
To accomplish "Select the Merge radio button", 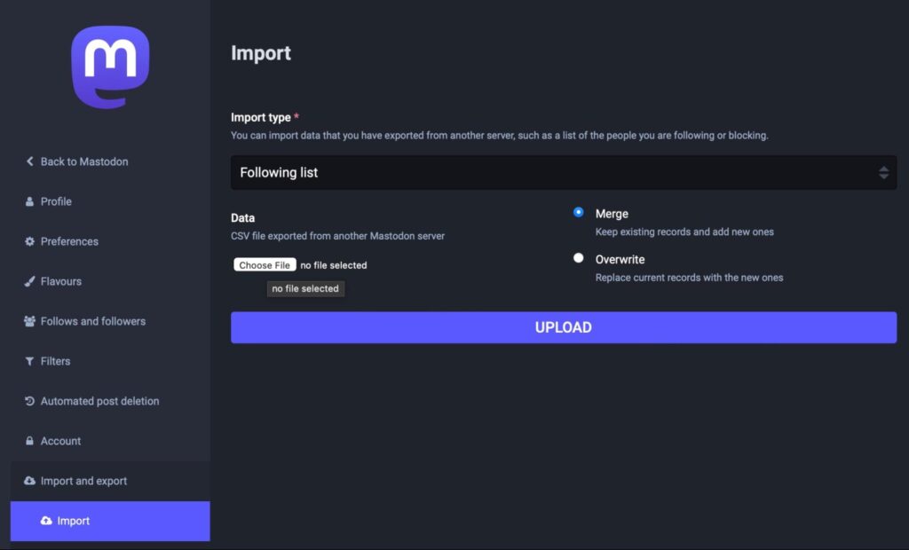I will 578,212.
